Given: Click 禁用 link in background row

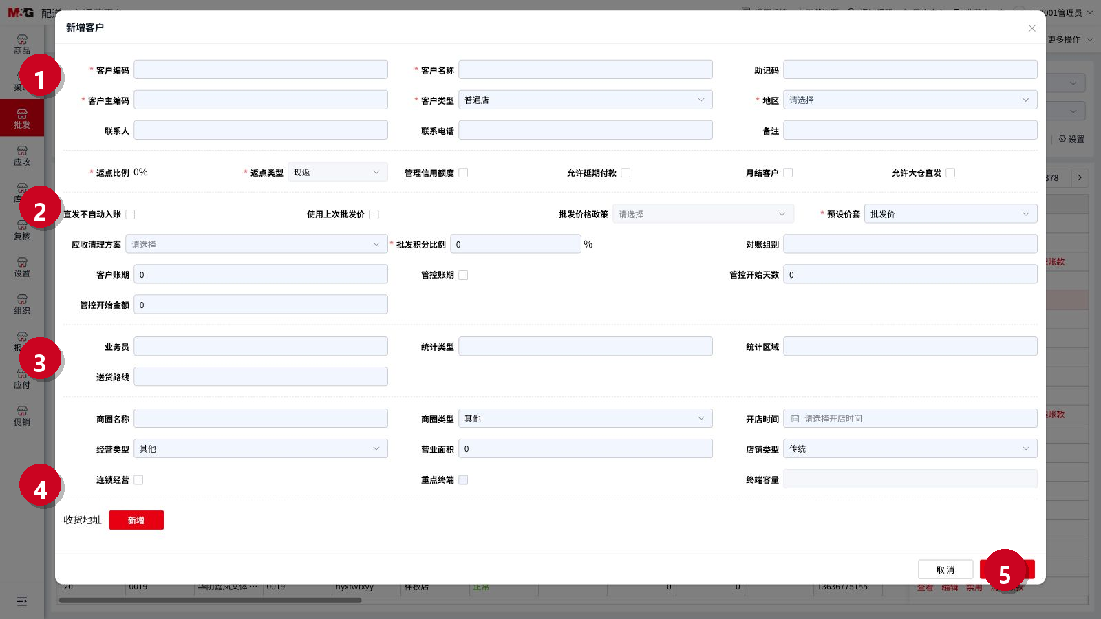Looking at the screenshot, I should pyautogui.click(x=974, y=587).
